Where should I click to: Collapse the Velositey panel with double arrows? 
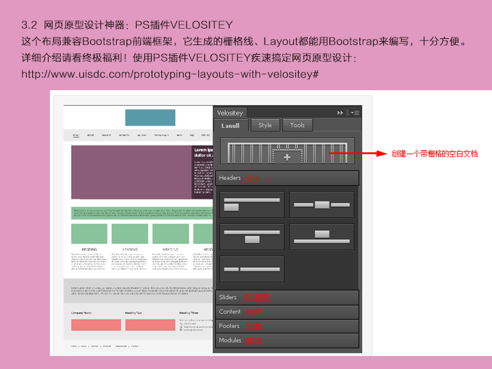[340, 113]
